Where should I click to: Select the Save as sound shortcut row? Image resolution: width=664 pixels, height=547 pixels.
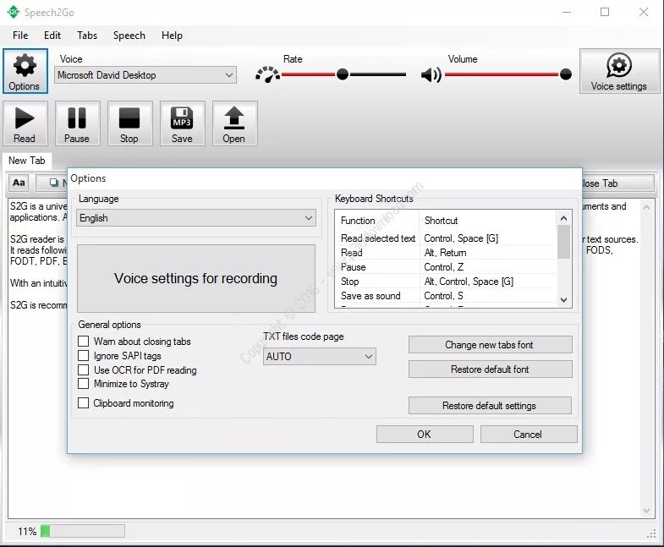tap(447, 296)
